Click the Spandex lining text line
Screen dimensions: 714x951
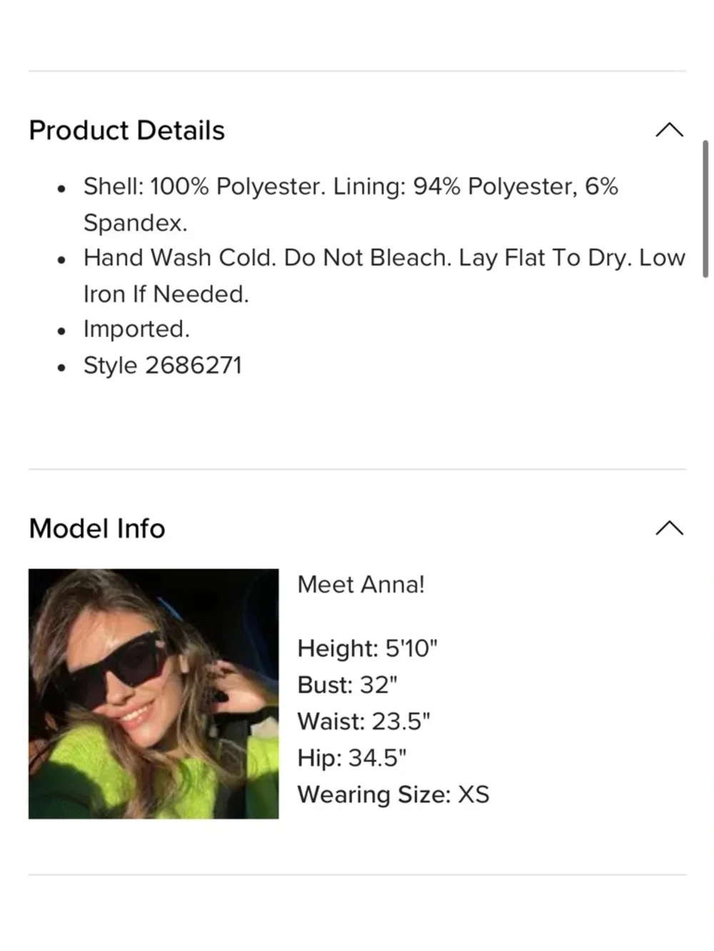(x=136, y=223)
